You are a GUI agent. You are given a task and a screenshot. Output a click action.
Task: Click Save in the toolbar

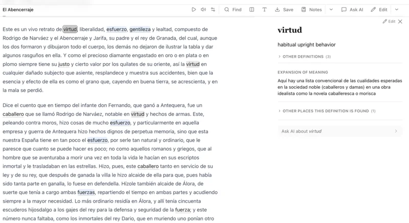pyautogui.click(x=284, y=10)
